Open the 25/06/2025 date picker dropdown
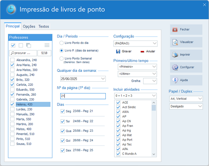The image size is (209, 166). (103, 79)
